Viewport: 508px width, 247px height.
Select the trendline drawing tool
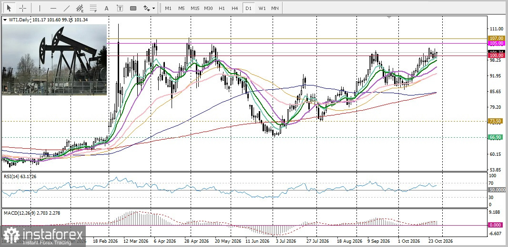67,8
